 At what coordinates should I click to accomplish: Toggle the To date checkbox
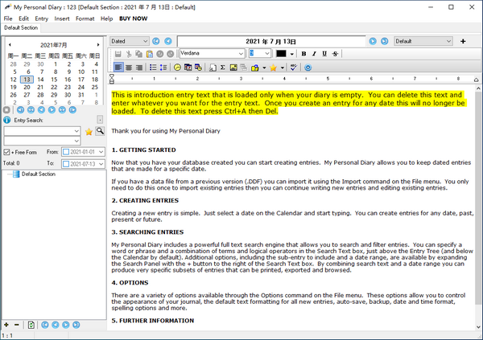point(66,163)
